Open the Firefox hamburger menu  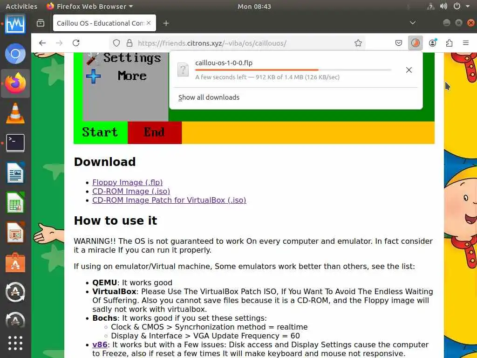(465, 43)
